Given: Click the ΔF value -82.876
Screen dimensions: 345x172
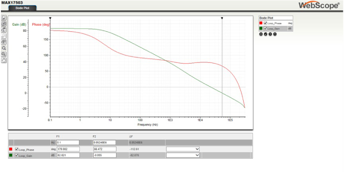Looking at the screenshot, I should tap(134, 155).
